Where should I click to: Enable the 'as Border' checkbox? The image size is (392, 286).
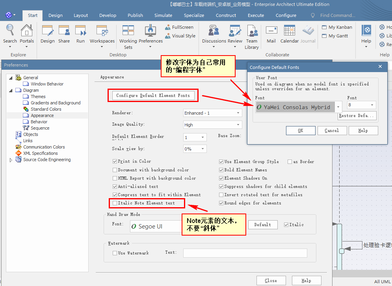[x=290, y=162]
